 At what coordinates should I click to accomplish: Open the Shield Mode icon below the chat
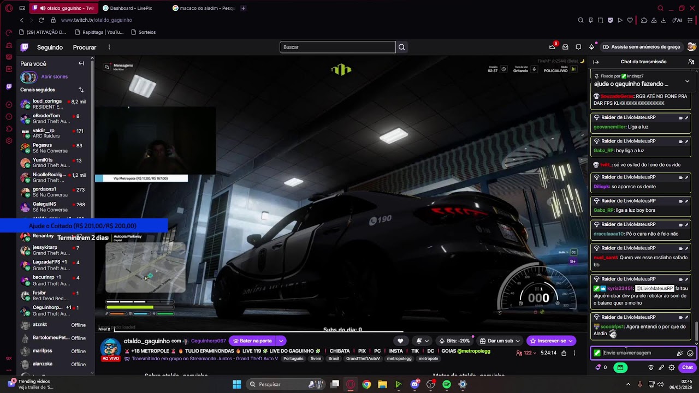650,367
